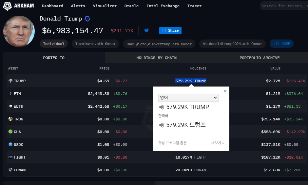Click the VALUE column header
The image size is (308, 185).
[275, 69]
